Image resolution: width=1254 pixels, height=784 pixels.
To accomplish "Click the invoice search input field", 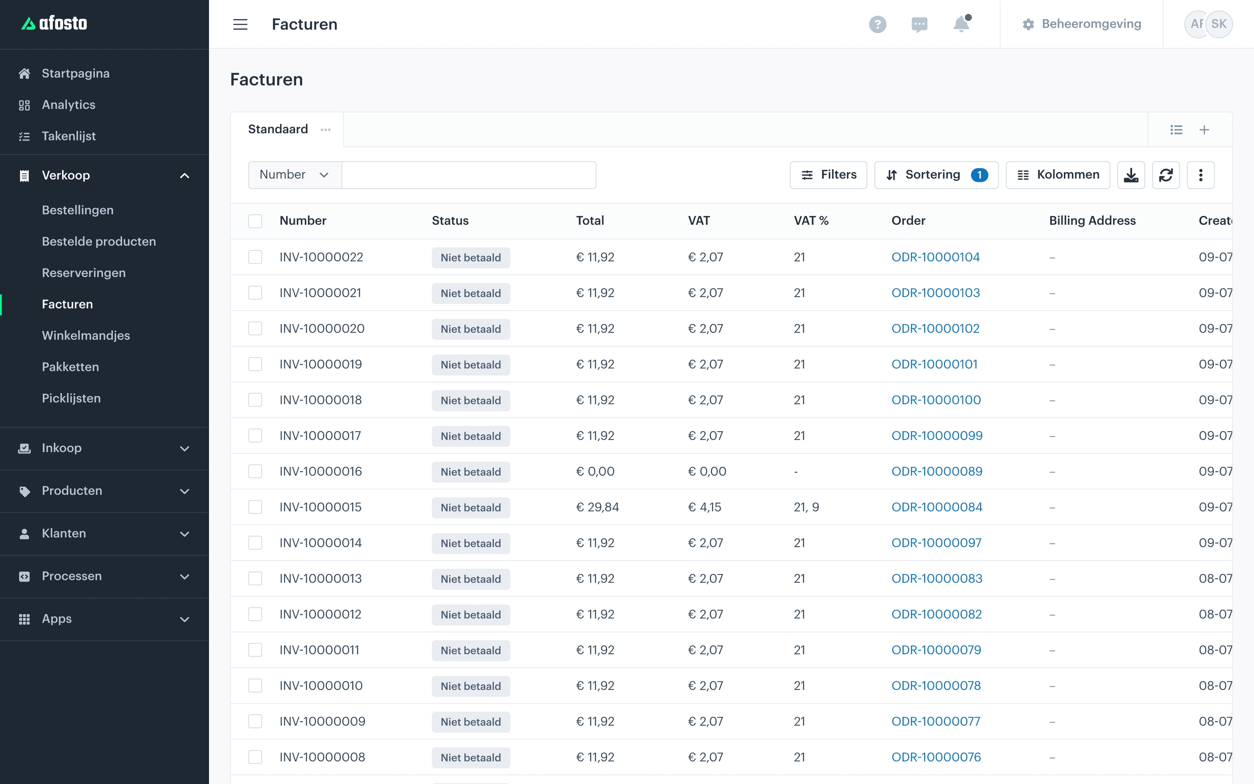I will [x=469, y=175].
